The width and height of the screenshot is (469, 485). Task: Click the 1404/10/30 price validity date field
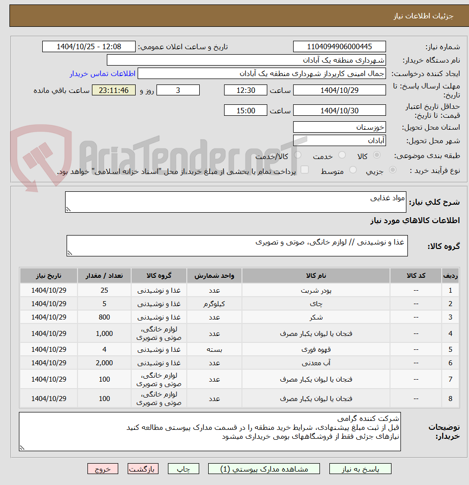tap(339, 110)
